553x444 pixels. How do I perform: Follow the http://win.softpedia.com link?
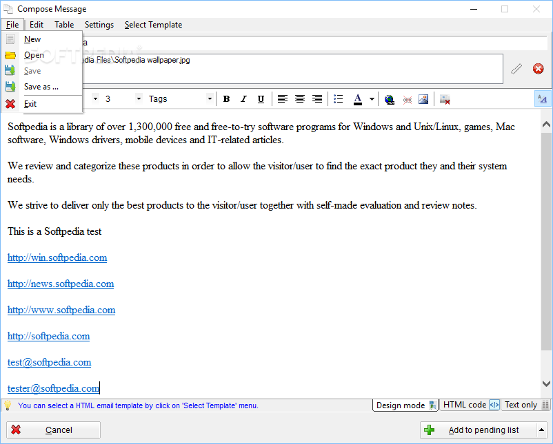pos(57,257)
